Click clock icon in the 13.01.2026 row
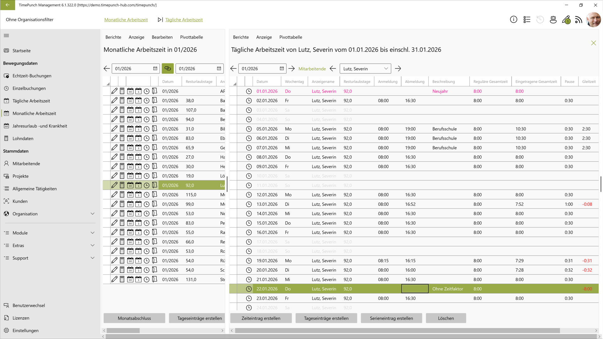Screen dimensions: 603x339 (249, 204)
